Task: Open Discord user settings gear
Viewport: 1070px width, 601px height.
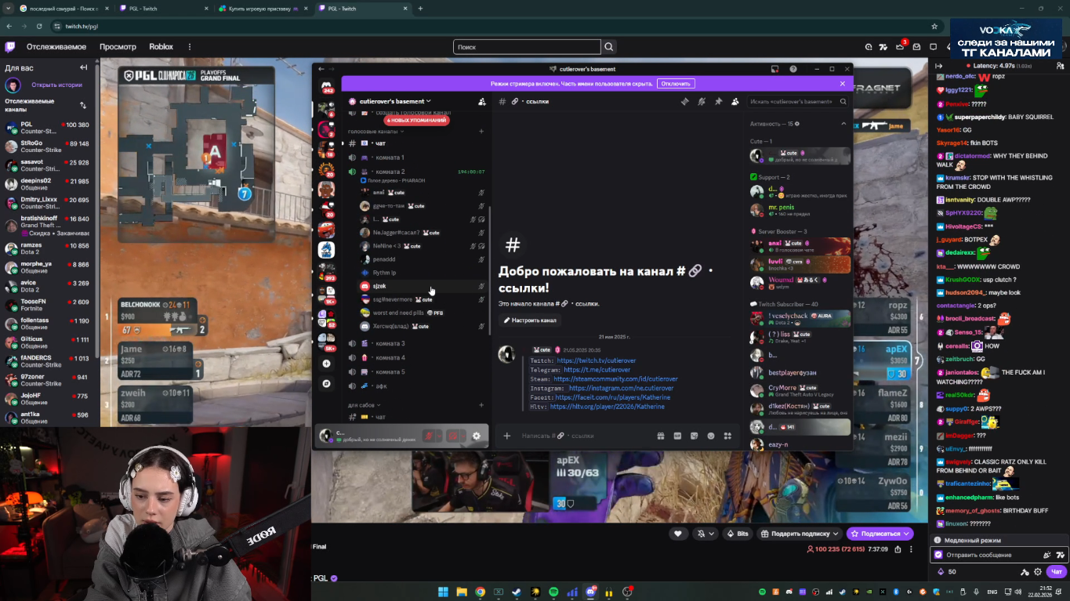Action: 476,436
